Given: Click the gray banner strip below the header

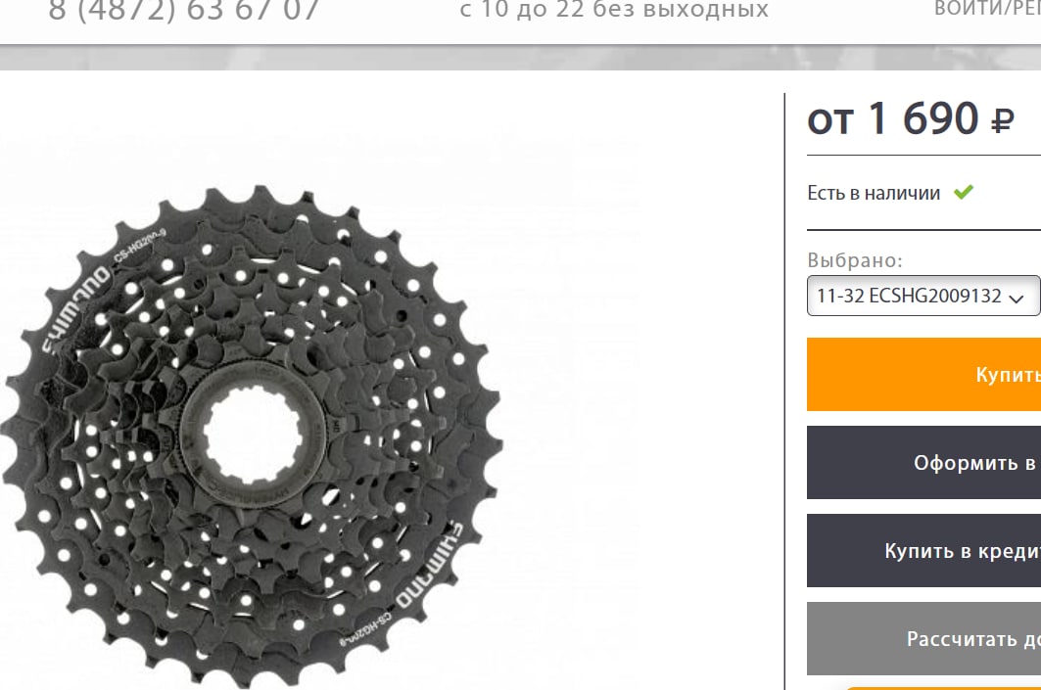Looking at the screenshot, I should [521, 59].
